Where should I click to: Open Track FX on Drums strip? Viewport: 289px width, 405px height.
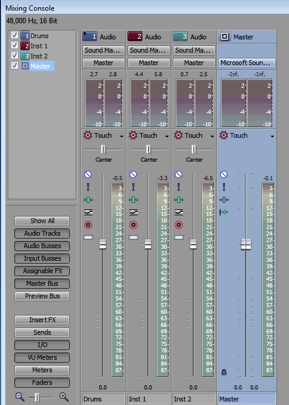coord(88,200)
